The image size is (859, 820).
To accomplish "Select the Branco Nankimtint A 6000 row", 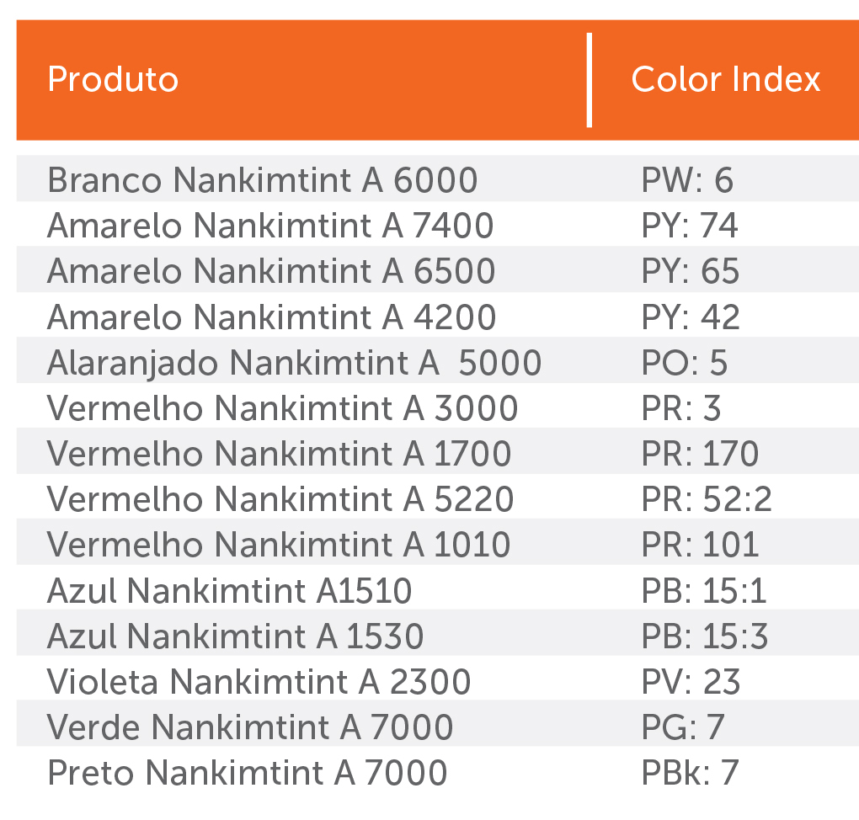I will (x=262, y=180).
